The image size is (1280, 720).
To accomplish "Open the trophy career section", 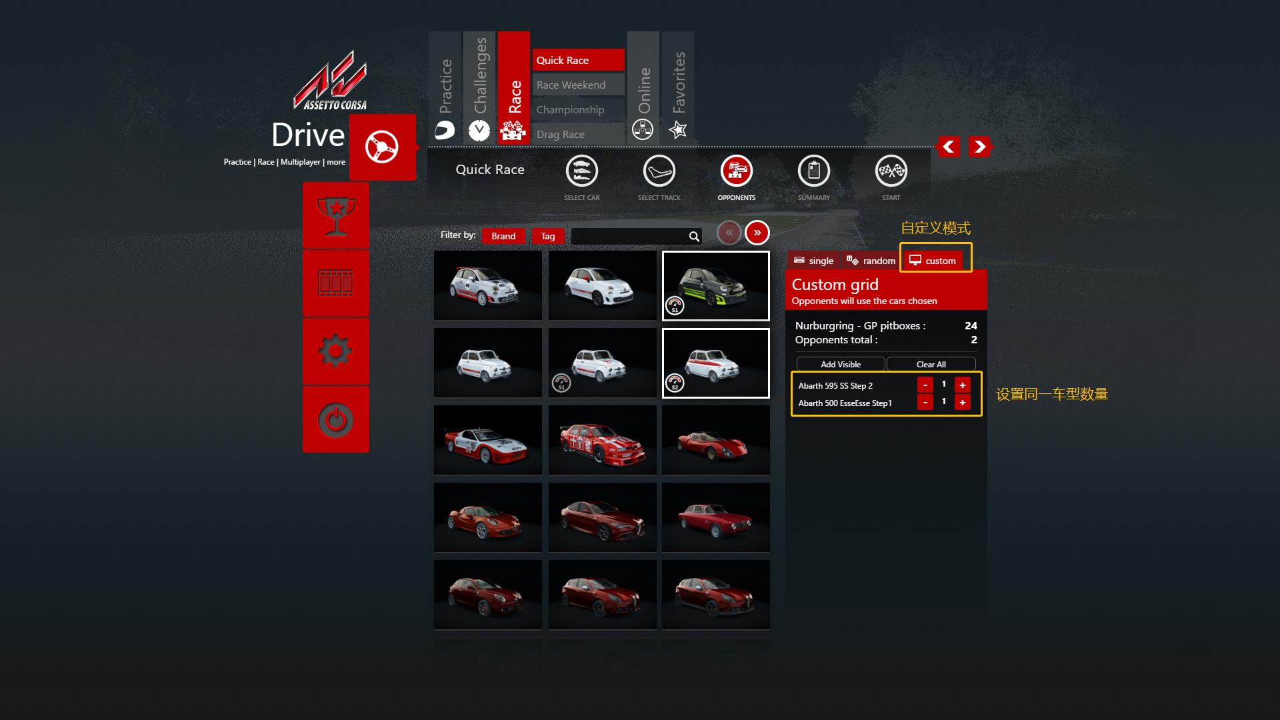I will point(335,216).
